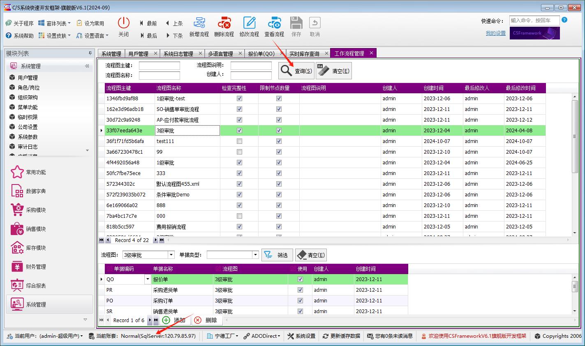Viewport: 585px width, 346px height.
Task: Toggle 检查完整性 checkbox for test111 row
Action: pyautogui.click(x=240, y=141)
